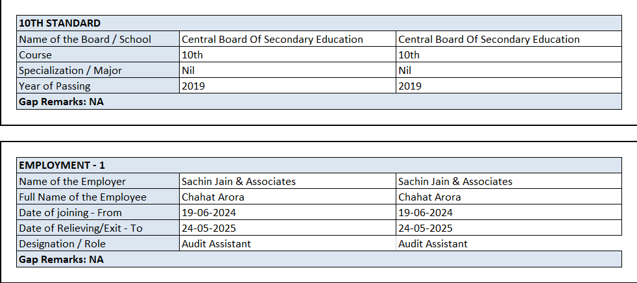This screenshot has height=283, width=637.
Task: Click Gap Remarks row under EMPLOYMENT - 1
Action: tap(62, 259)
